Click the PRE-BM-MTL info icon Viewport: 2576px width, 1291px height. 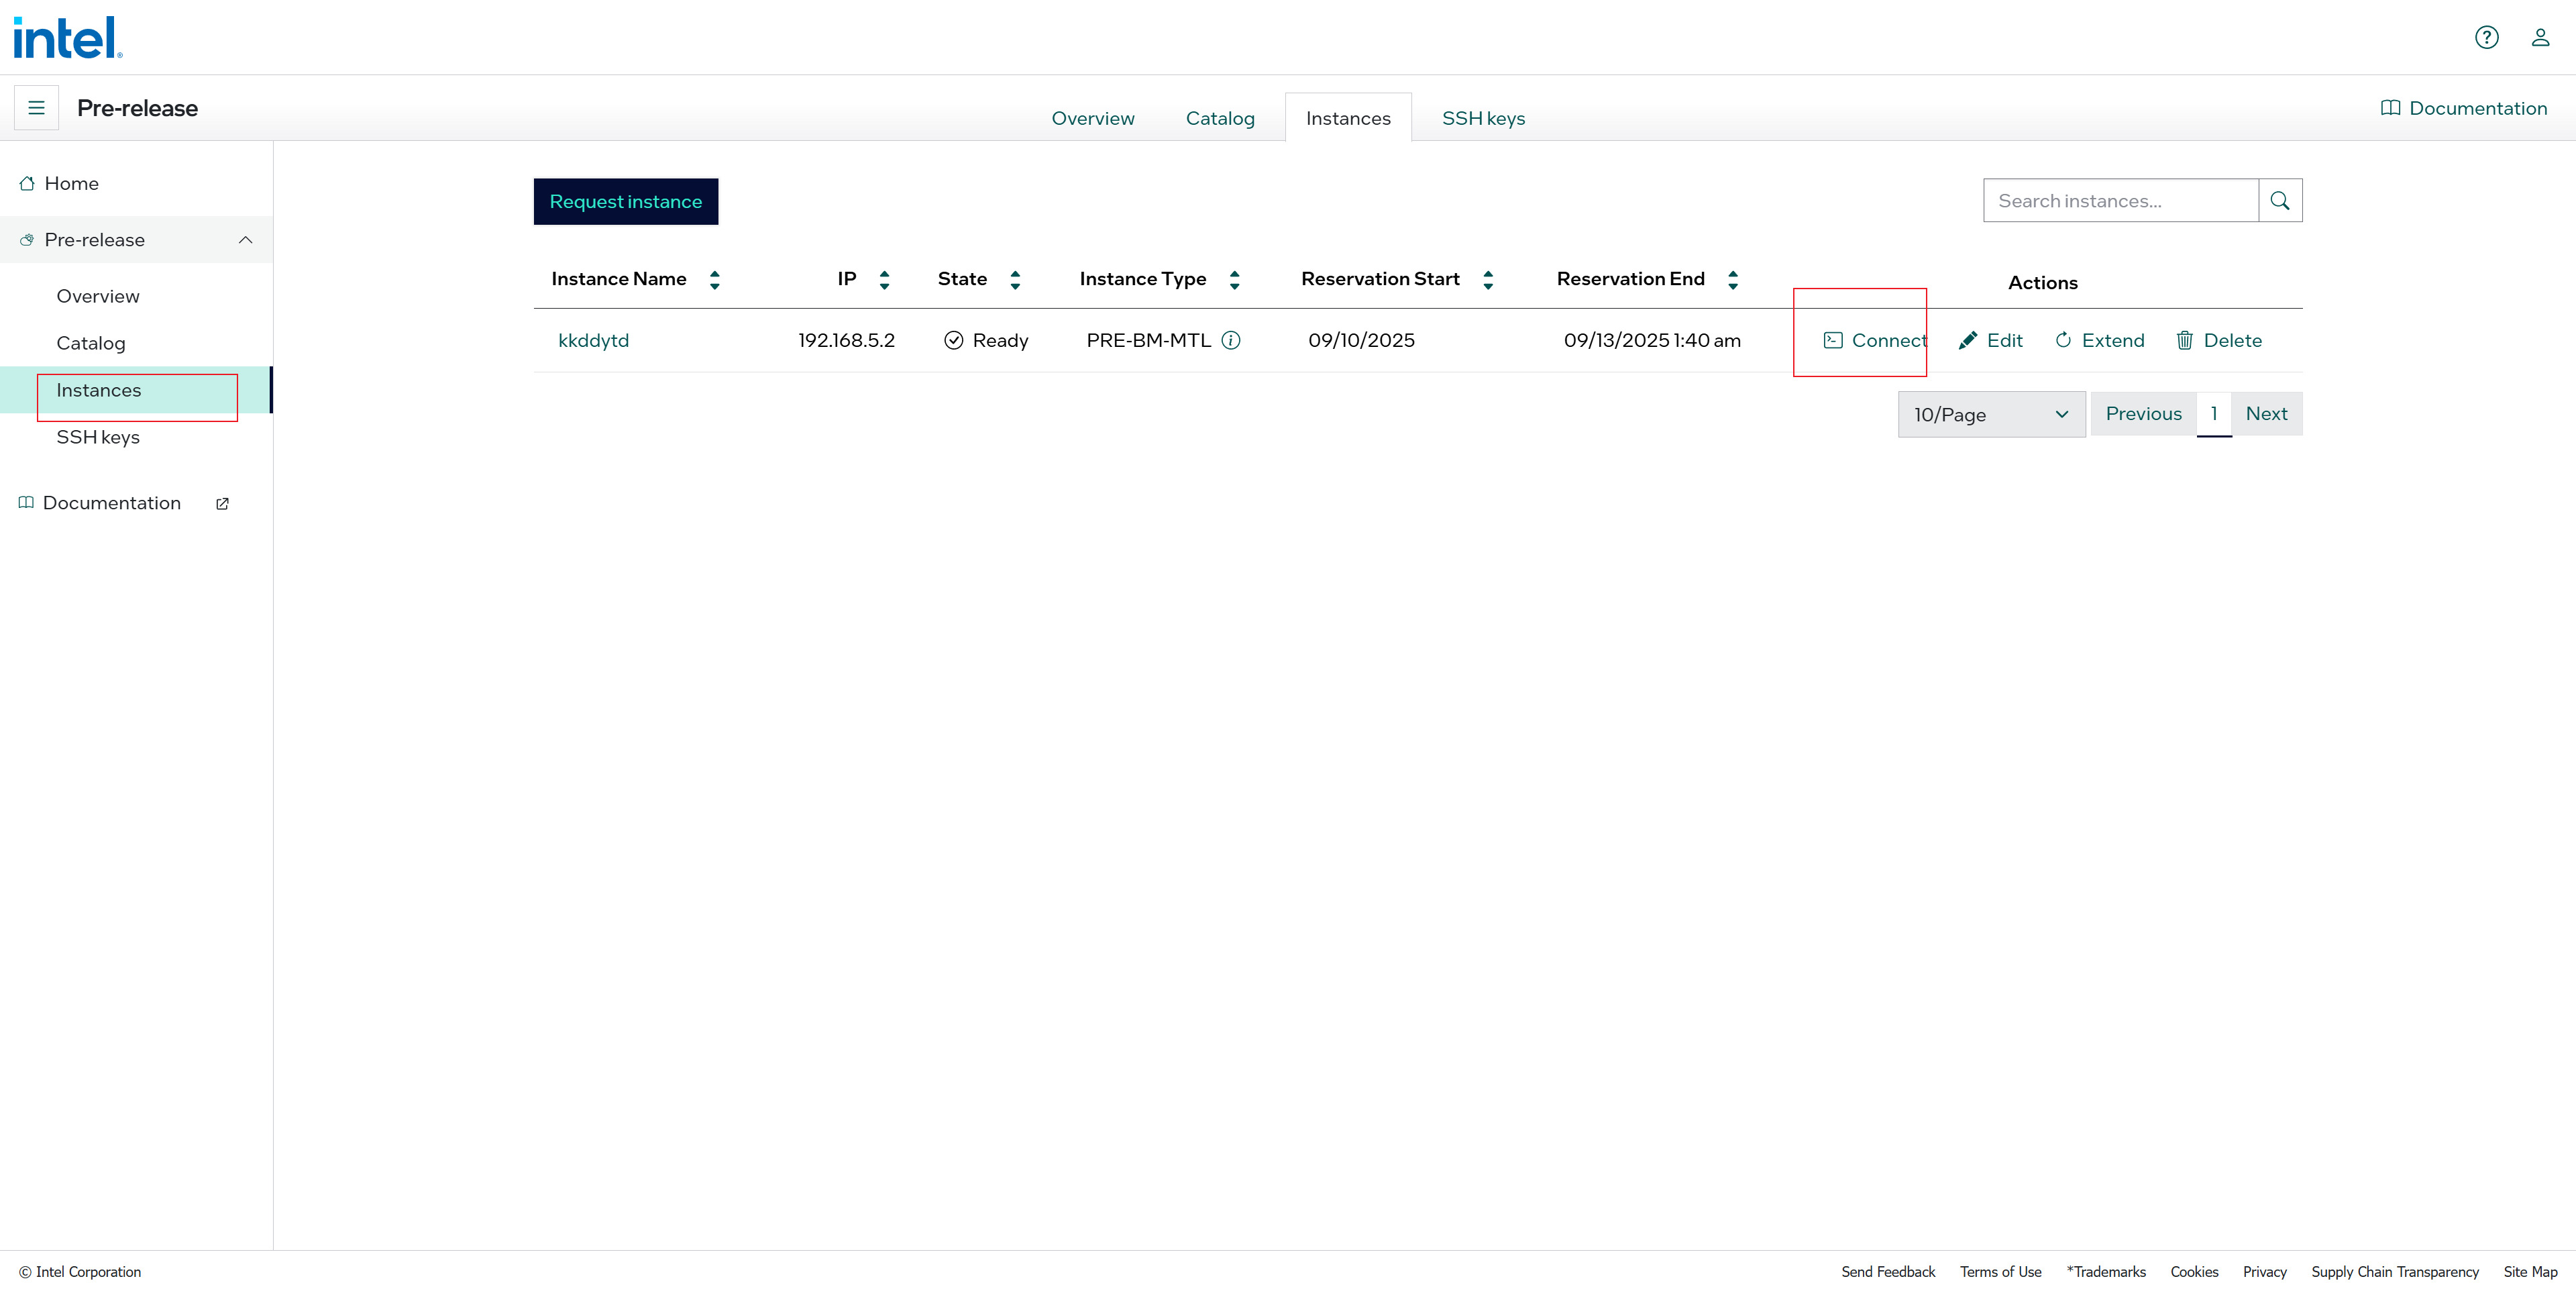click(1231, 340)
